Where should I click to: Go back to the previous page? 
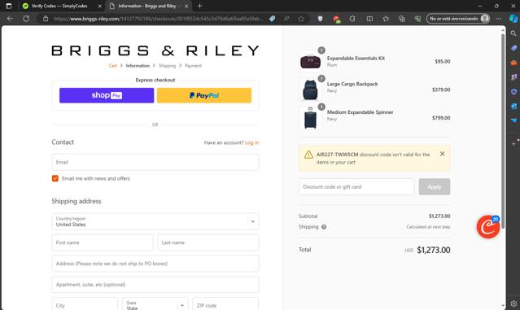[x=10, y=19]
